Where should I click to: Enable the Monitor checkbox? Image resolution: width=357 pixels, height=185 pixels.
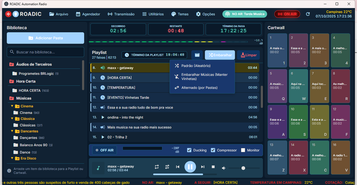pyautogui.click(x=243, y=150)
